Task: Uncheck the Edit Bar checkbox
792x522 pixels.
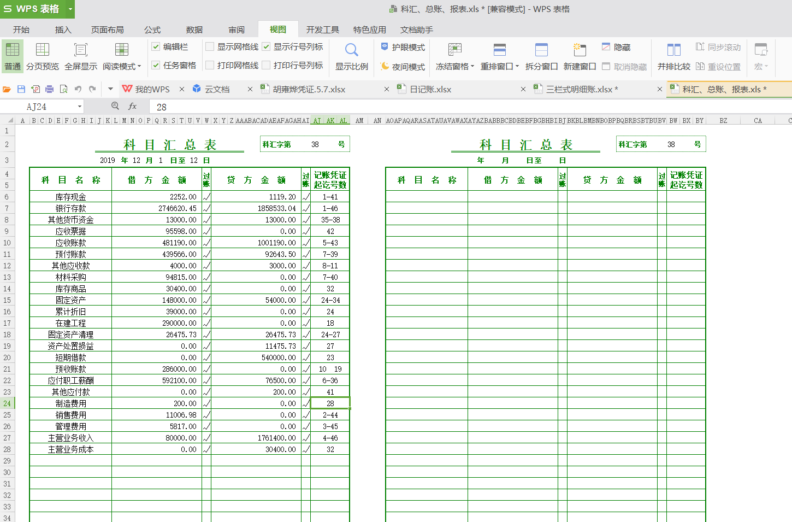Action: [156, 47]
